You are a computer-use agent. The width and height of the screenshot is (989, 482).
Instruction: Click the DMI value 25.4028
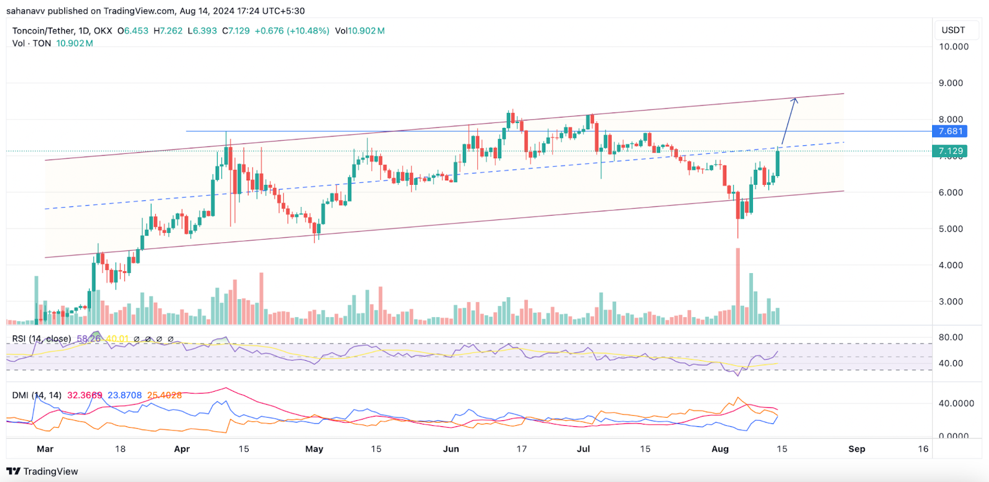164,395
